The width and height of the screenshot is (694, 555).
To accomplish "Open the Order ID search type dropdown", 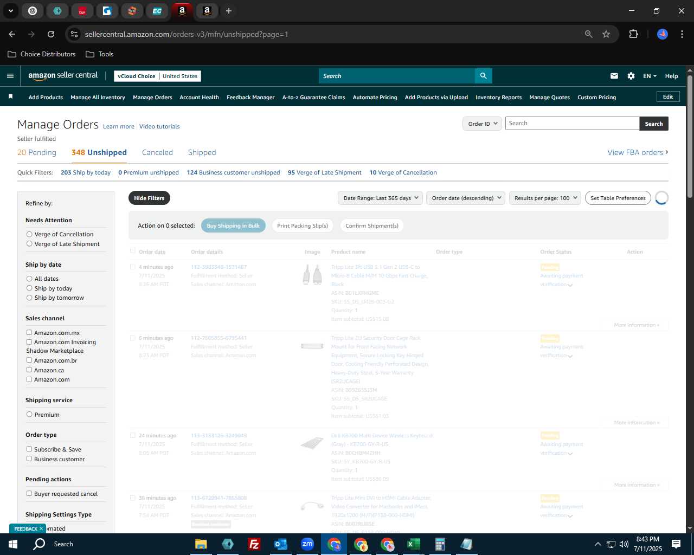I will [482, 124].
